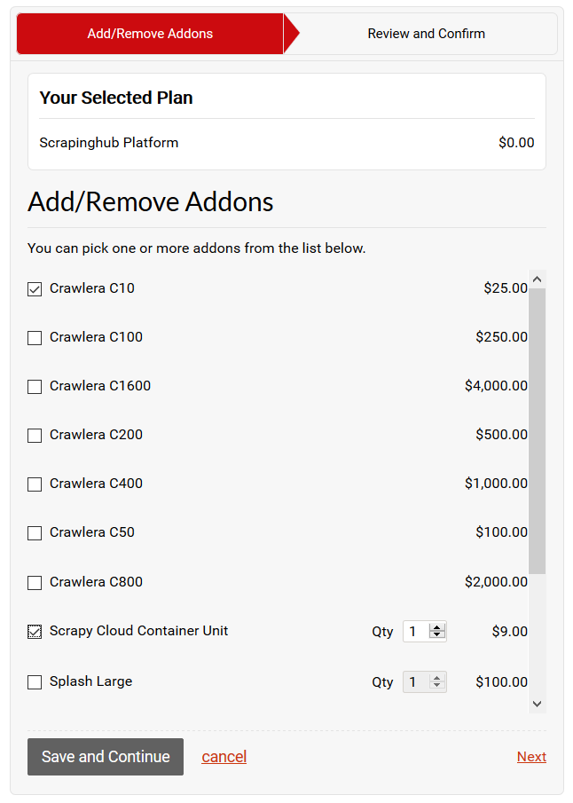Click the cancel link

click(x=224, y=756)
